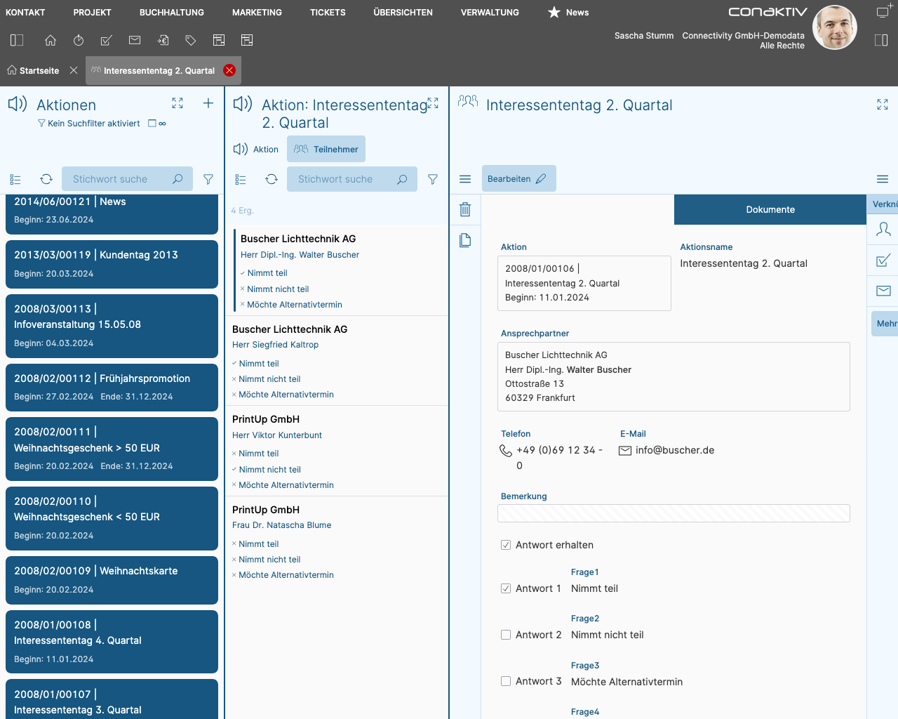Screen dimensions: 898x719
Task: Call the phone number via phone icon
Action: [x=506, y=450]
